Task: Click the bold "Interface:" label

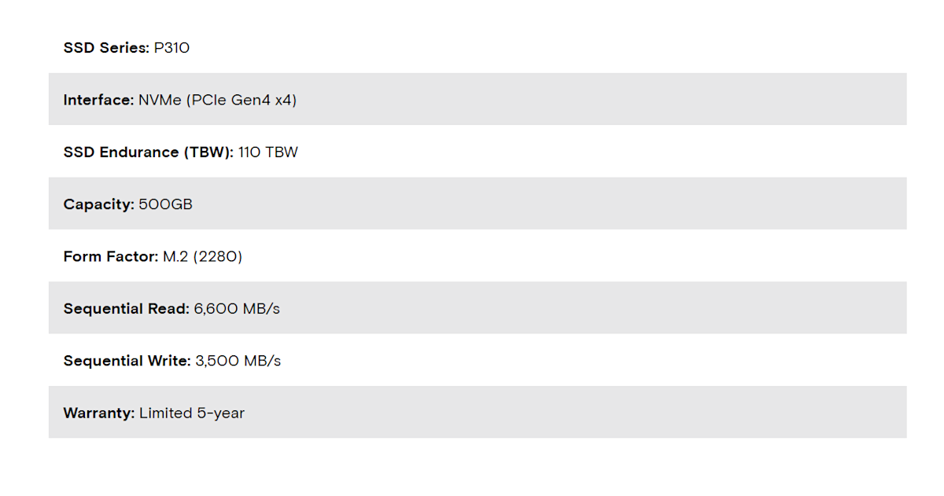Action: coord(98,100)
